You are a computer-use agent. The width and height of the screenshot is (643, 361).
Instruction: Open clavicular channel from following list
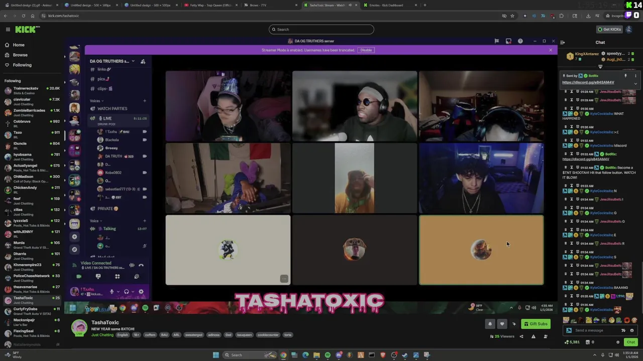[31, 101]
